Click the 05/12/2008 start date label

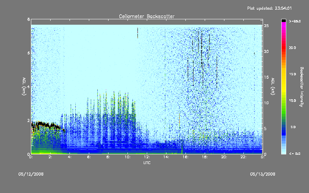pos(31,174)
